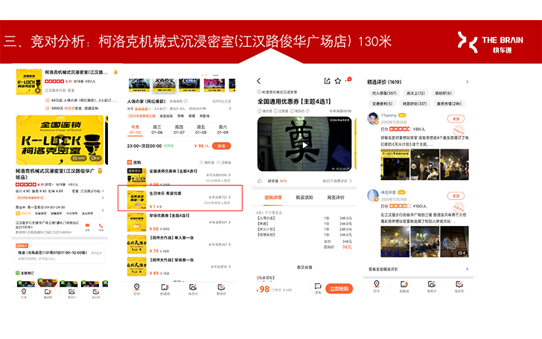The height and width of the screenshot is (339, 542).
Task: Open first photo in Y1sanmy's review
Action: 395,164
